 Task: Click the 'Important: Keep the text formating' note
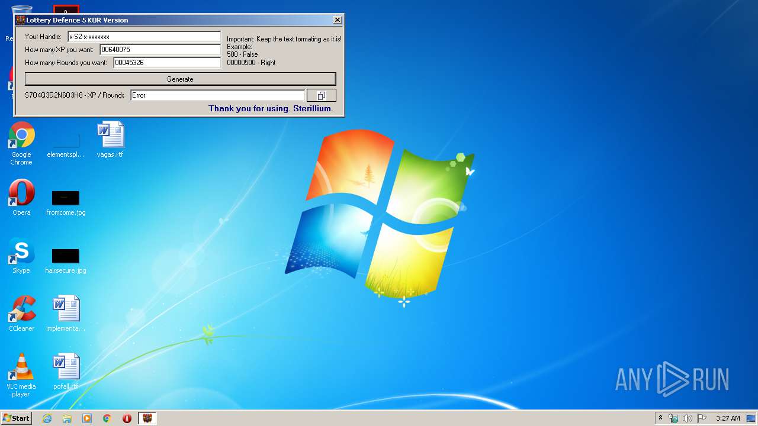click(284, 39)
